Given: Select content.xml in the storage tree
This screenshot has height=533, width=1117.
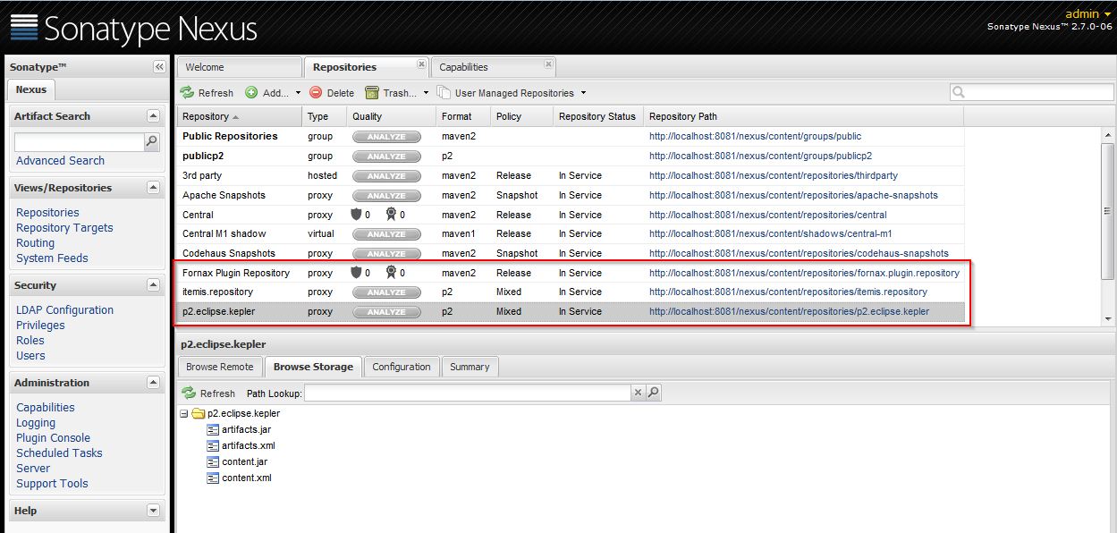Looking at the screenshot, I should point(247,478).
